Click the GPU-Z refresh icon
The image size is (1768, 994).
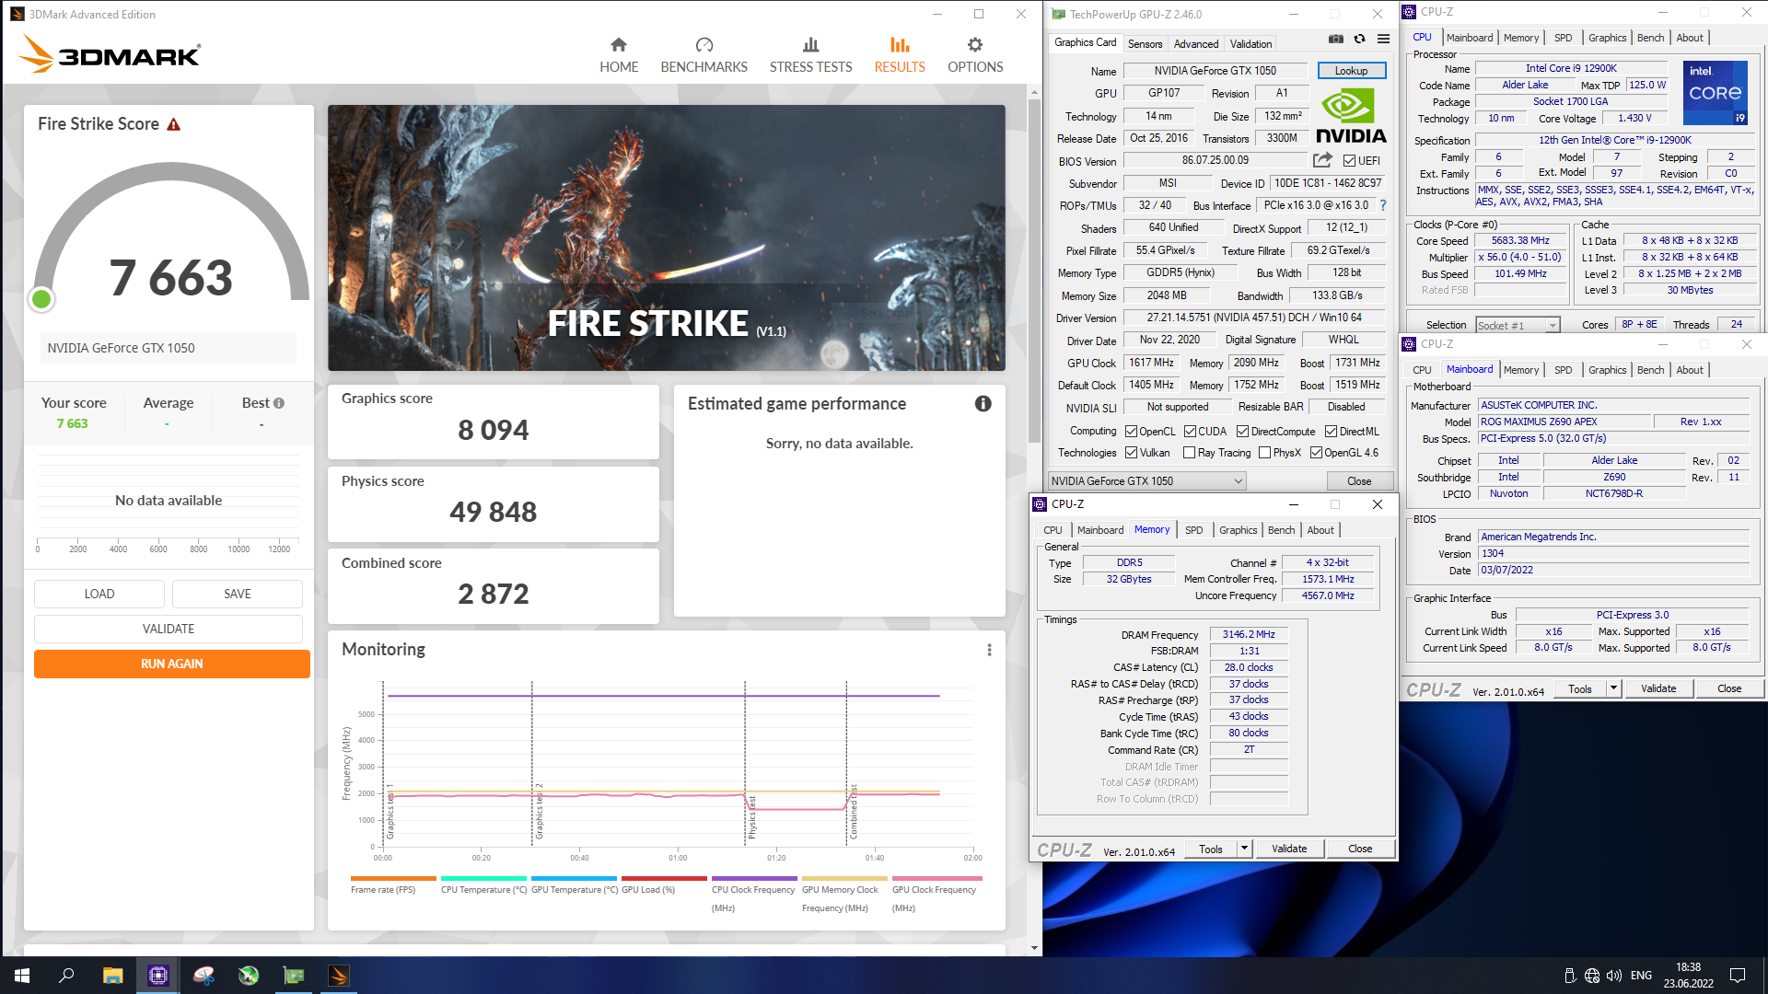click(x=1360, y=39)
